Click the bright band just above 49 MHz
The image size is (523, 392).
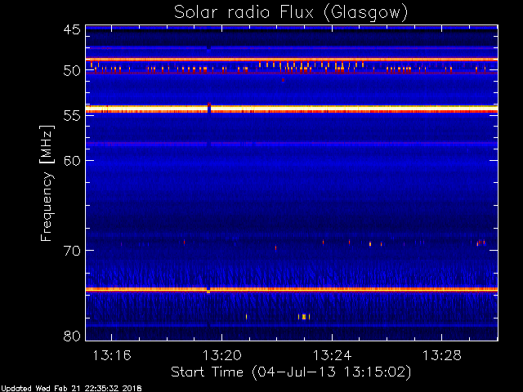click(327, 60)
